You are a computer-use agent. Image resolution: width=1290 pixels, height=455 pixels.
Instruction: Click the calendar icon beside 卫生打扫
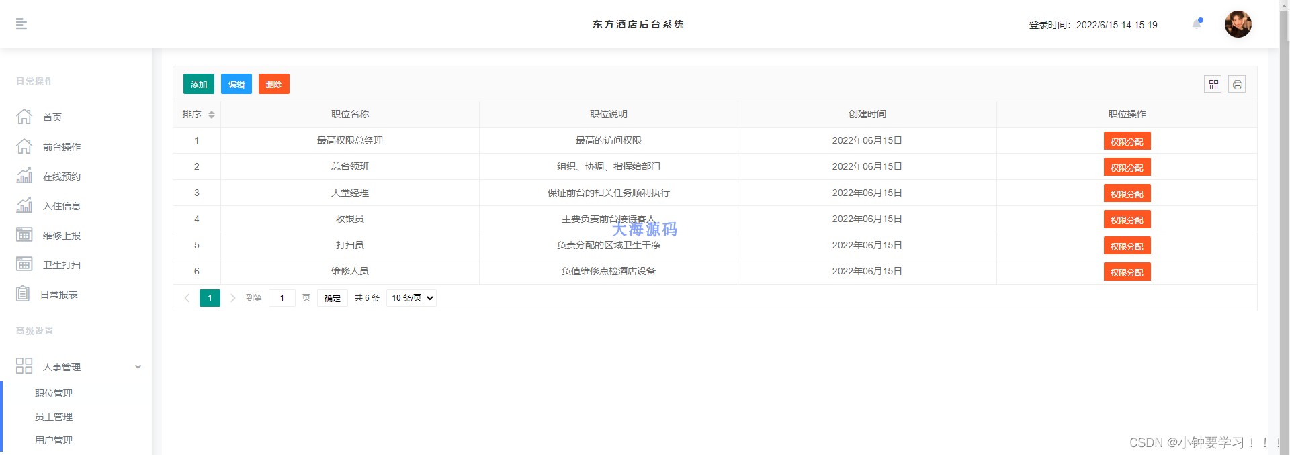pyautogui.click(x=24, y=264)
